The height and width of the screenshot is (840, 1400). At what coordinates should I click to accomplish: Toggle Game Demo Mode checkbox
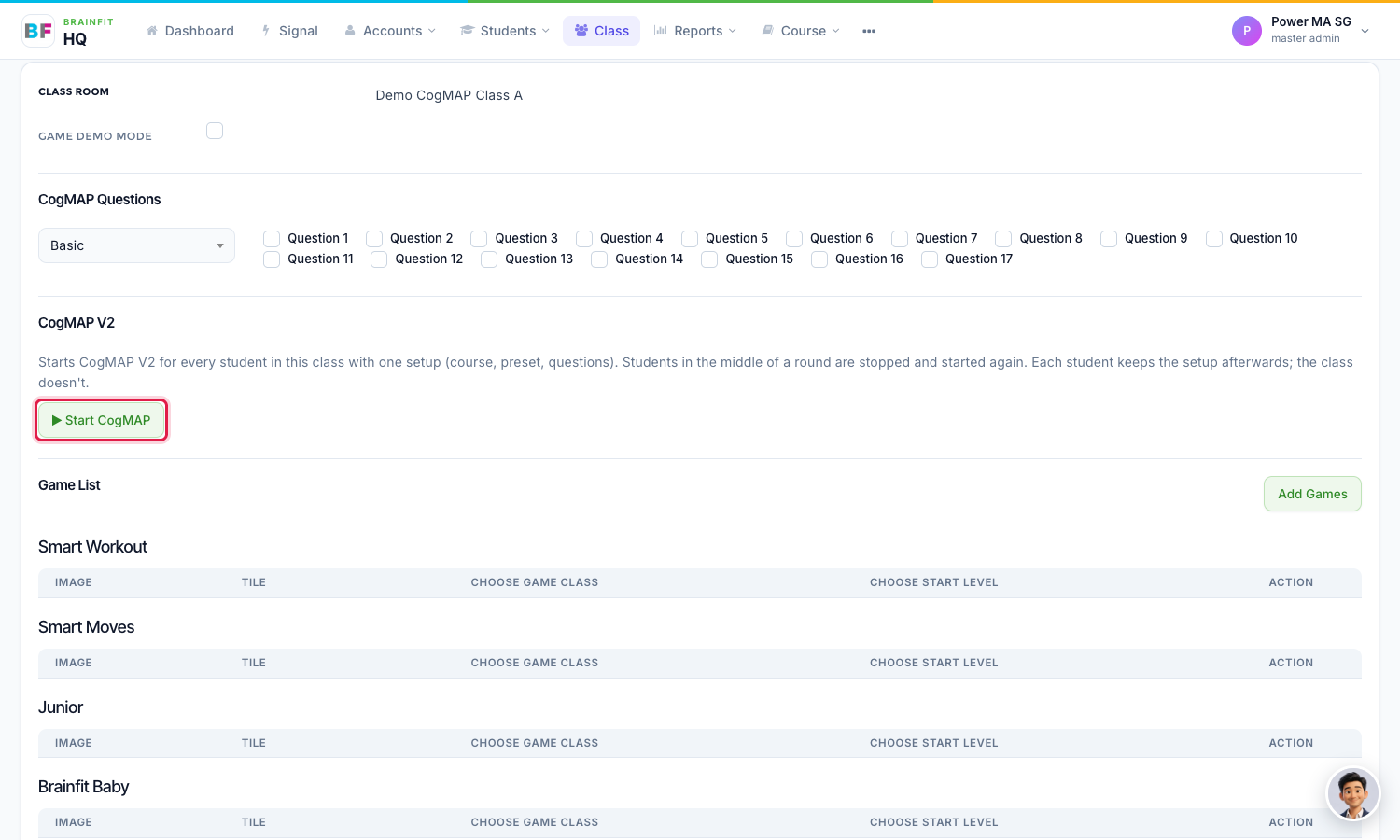(215, 131)
